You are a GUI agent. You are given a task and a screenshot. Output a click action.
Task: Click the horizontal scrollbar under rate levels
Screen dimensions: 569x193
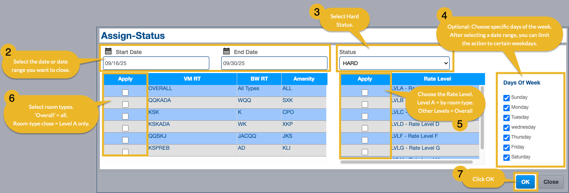(406, 162)
